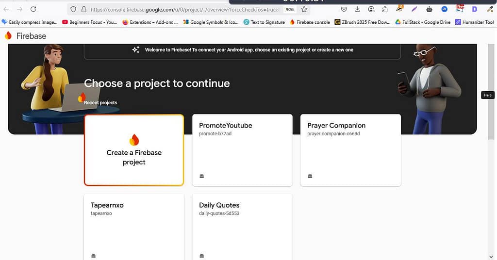The height and width of the screenshot is (260, 497).
Task: Click the robot extension icon
Action: [x=429, y=10]
